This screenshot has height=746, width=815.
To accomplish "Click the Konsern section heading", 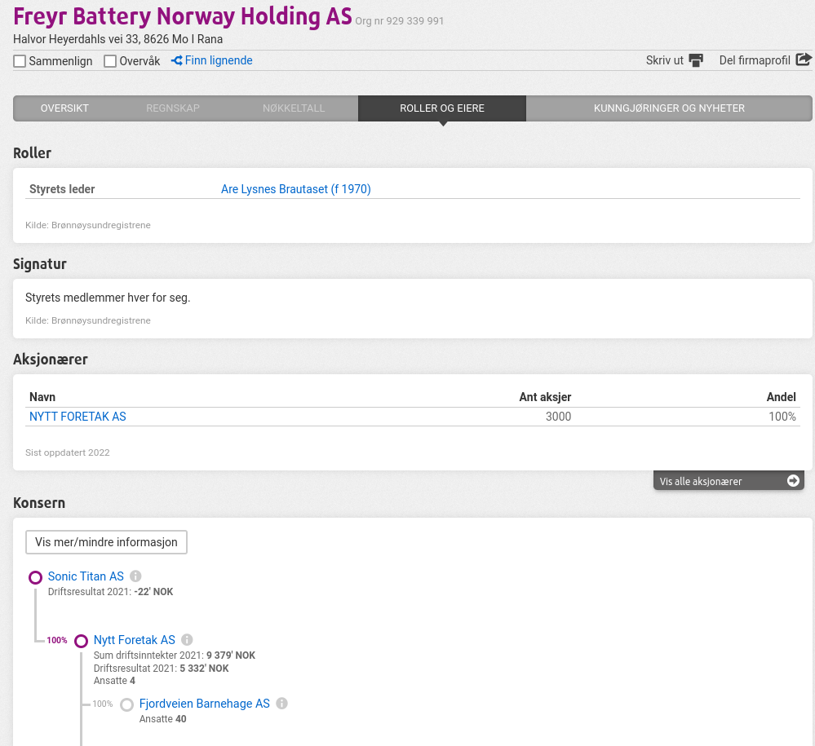I will (39, 503).
